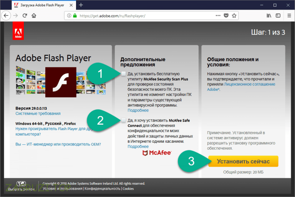This screenshot has width=295, height=197.
Task: Open Системные требования link
Action: point(38,114)
